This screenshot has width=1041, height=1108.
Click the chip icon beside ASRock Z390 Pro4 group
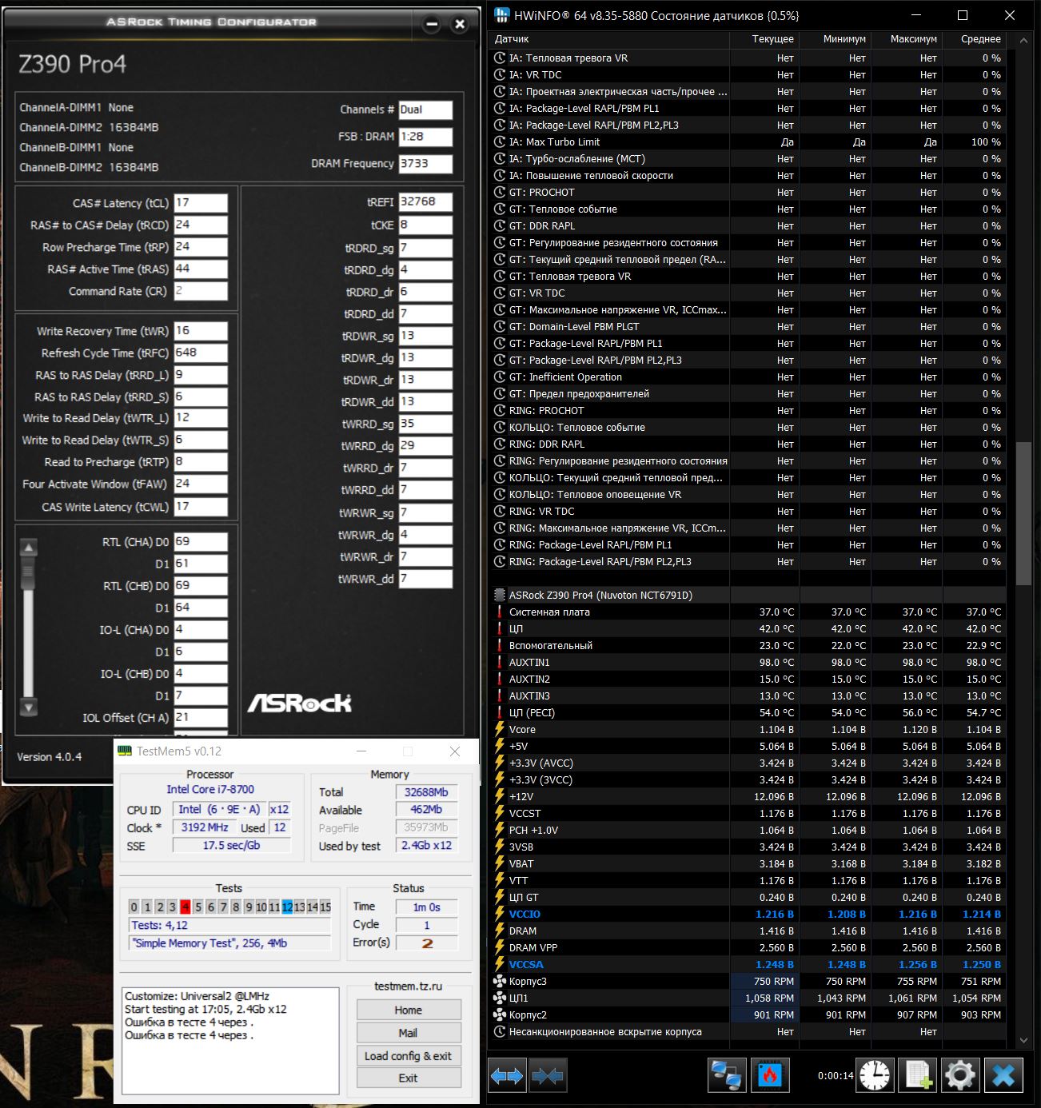[x=500, y=596]
